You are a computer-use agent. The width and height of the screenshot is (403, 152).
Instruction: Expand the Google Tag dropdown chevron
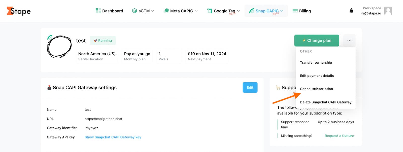coord(238,11)
